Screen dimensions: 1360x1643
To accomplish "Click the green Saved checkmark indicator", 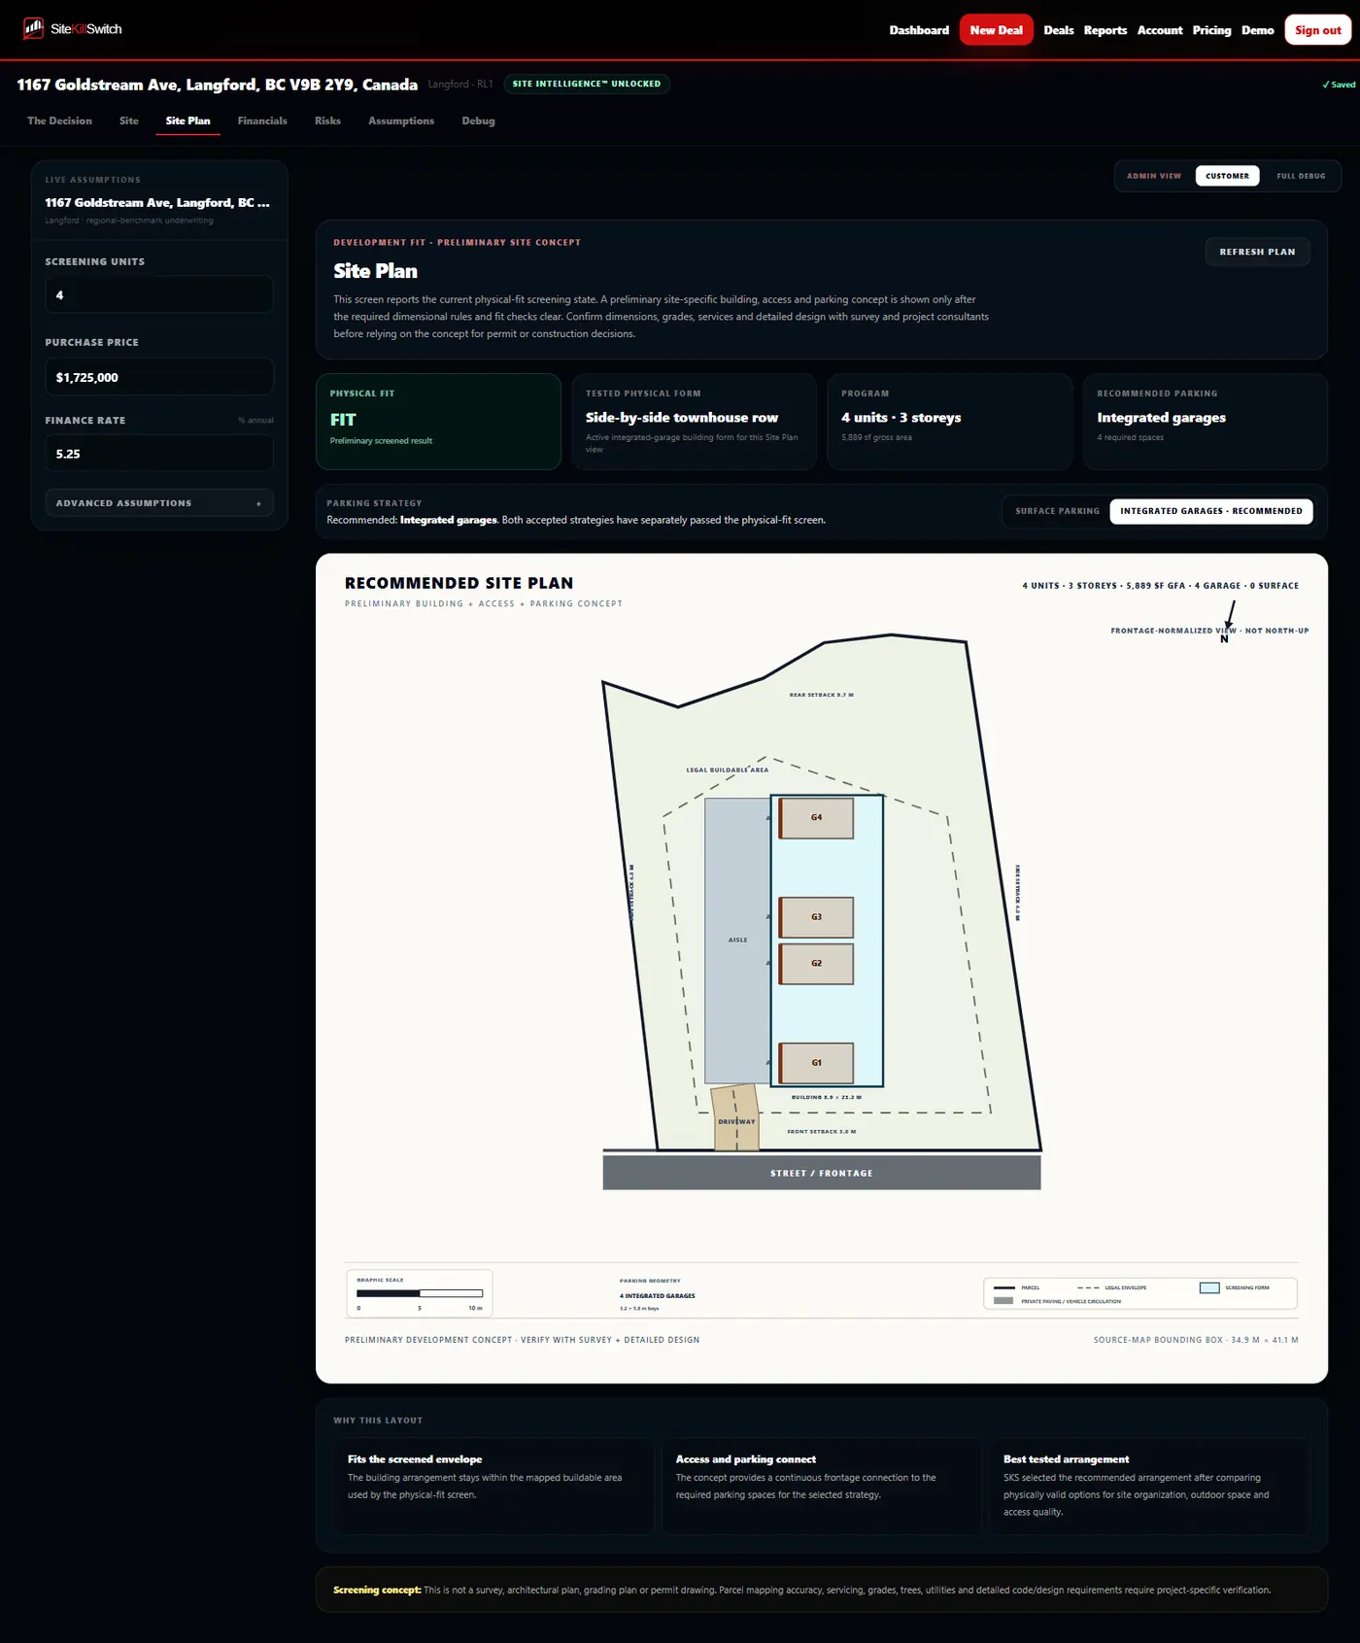I will tap(1339, 85).
